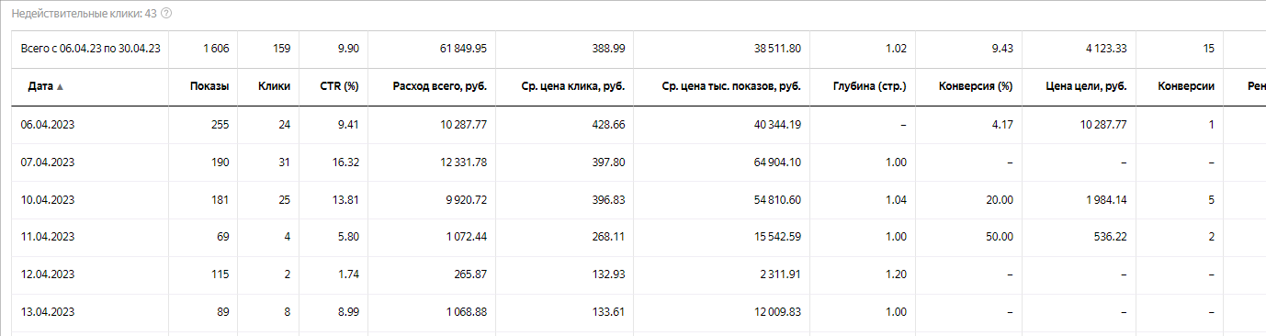Click the 11.04.2023 date cell

click(x=48, y=237)
